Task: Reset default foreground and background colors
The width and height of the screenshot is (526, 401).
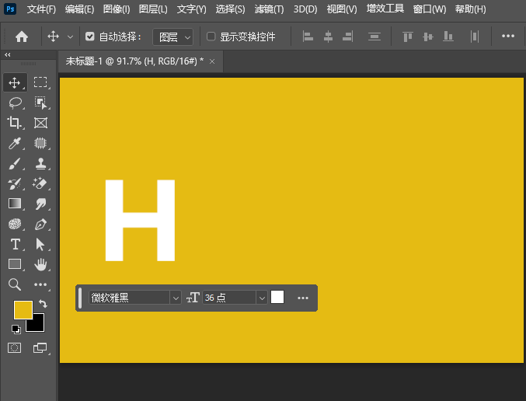Action: point(16,330)
